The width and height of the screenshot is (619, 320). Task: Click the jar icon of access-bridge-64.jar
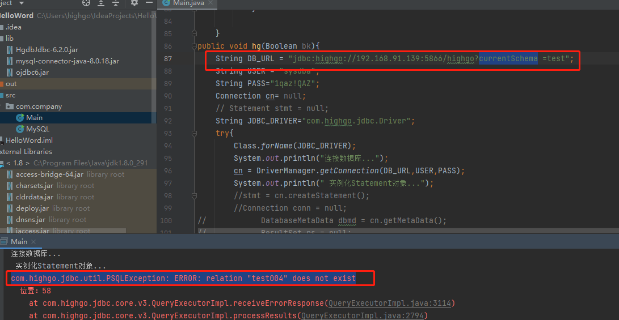click(x=10, y=174)
